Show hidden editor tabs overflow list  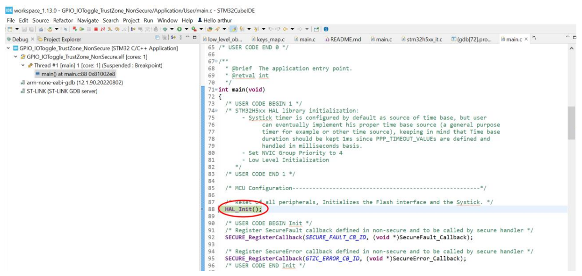(x=534, y=38)
